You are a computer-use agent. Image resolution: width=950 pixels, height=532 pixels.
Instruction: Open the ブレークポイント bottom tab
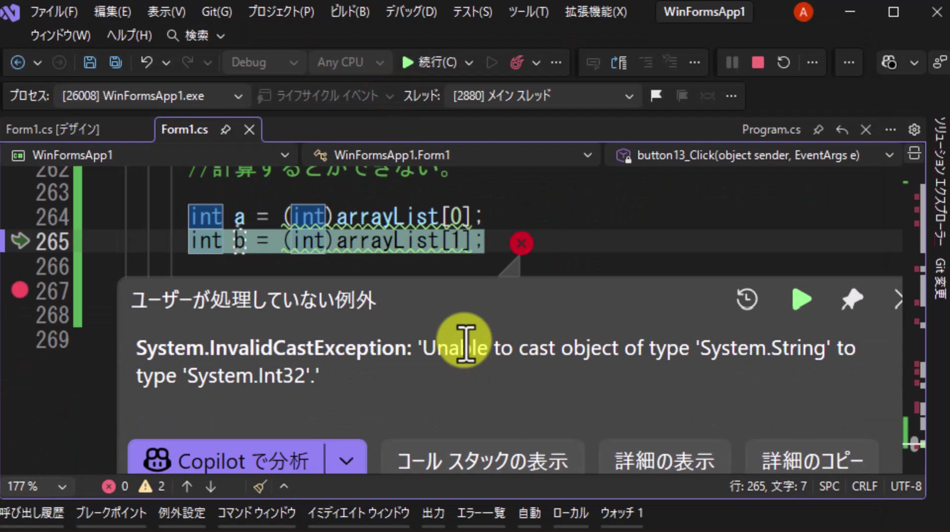111,513
